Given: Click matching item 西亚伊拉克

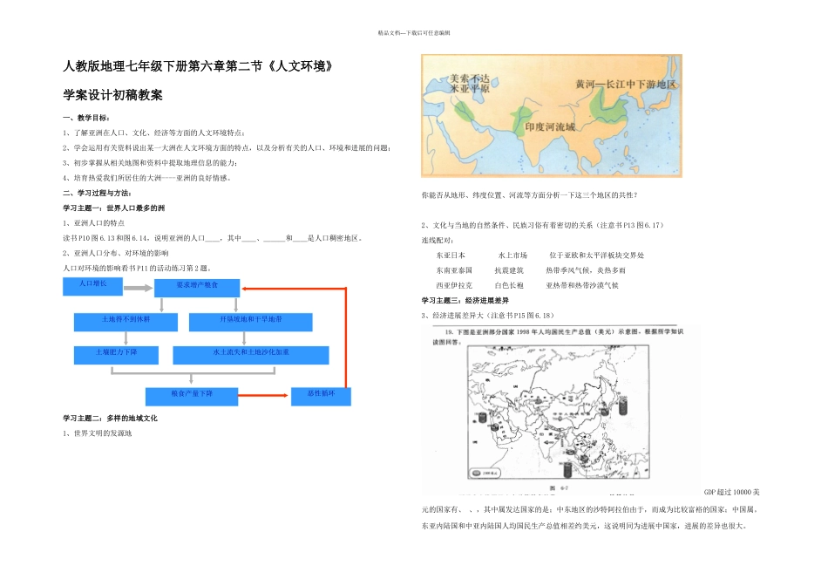Looking at the screenshot, I should pos(454,286).
